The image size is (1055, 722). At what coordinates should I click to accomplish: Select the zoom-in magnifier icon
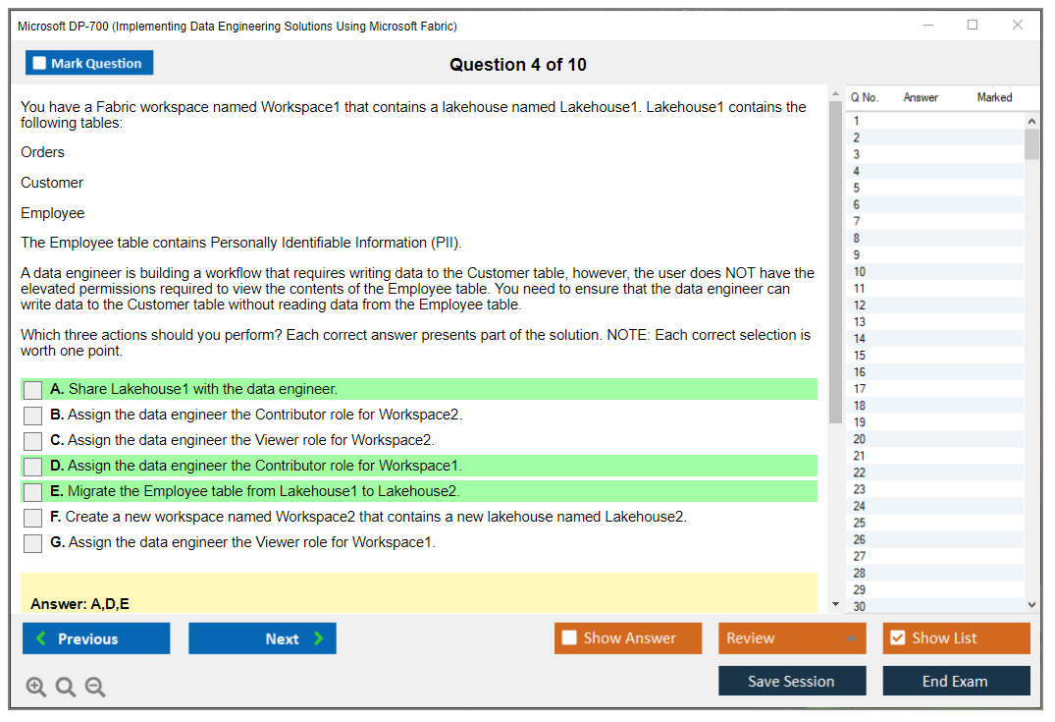[35, 687]
